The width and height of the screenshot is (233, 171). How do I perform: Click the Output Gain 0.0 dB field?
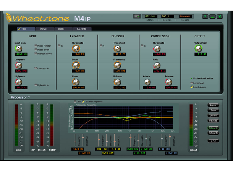point(201,54)
